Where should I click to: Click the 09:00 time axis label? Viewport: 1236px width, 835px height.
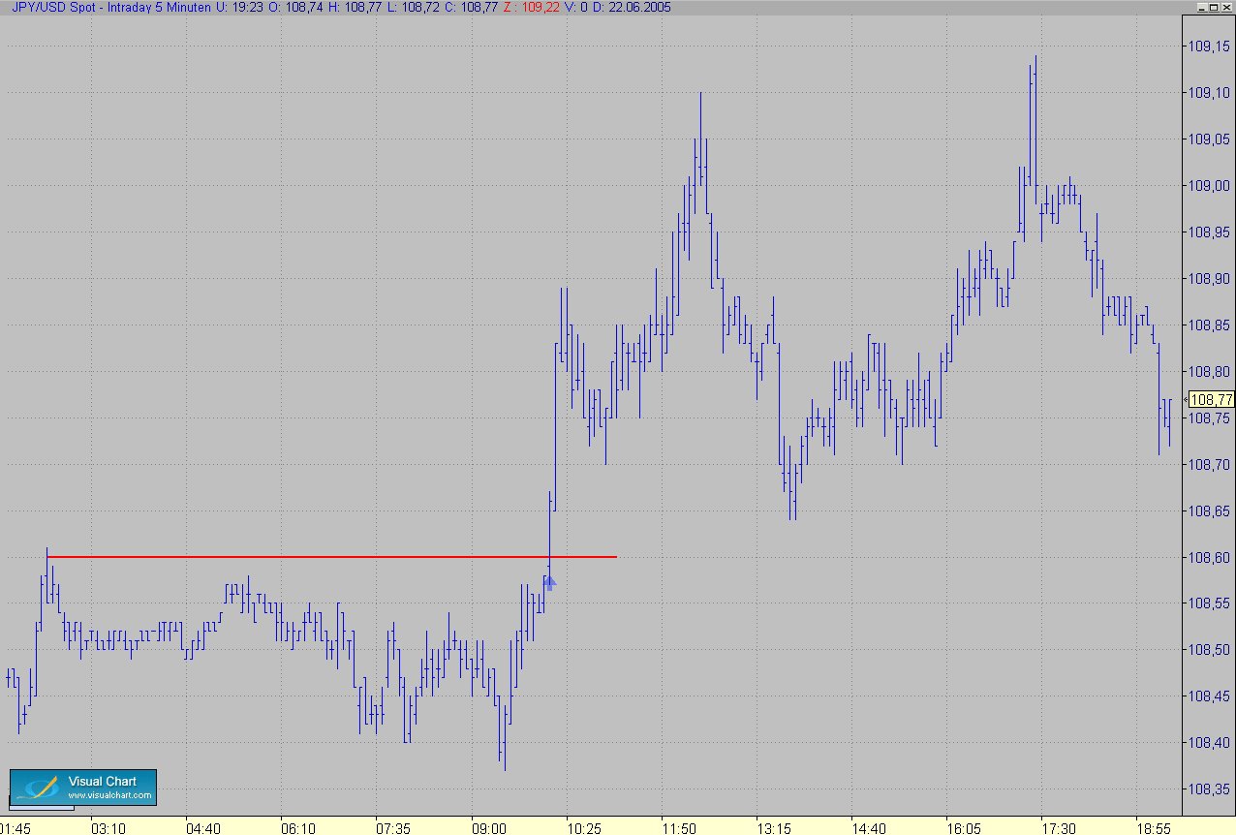pos(488,828)
